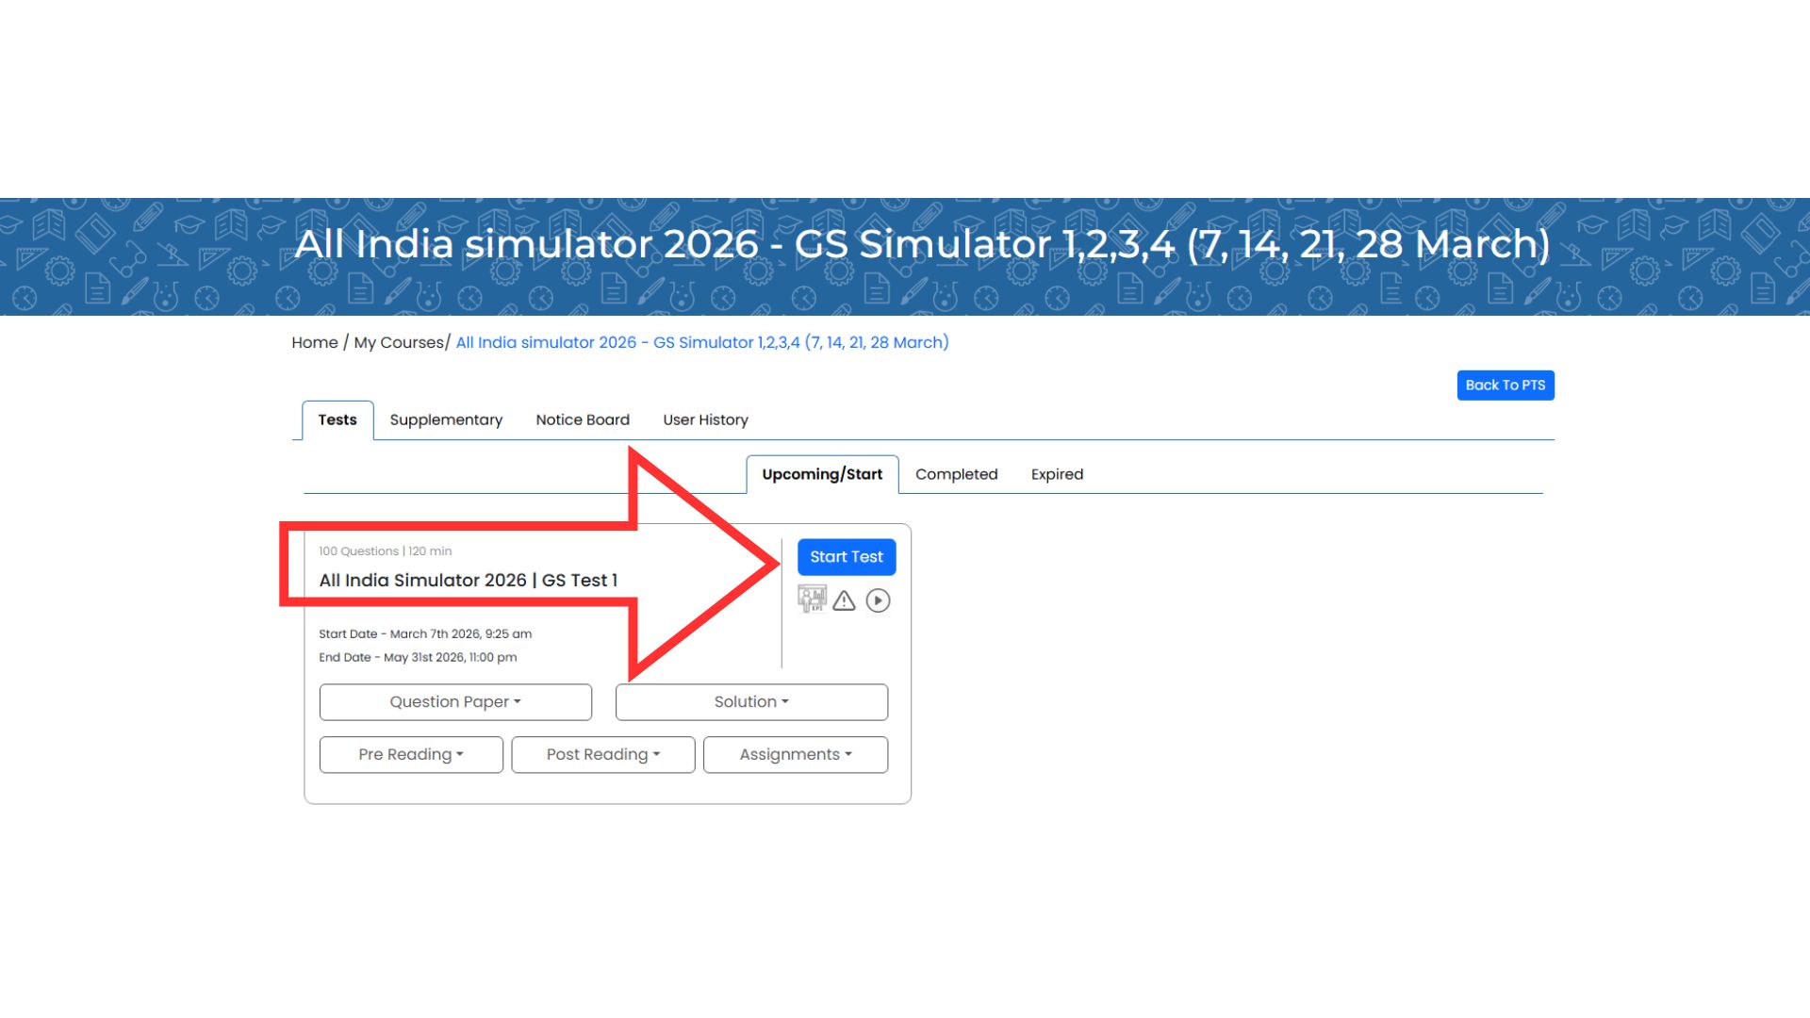Show the Completed tests tab
The height and width of the screenshot is (1018, 1810).
click(956, 474)
